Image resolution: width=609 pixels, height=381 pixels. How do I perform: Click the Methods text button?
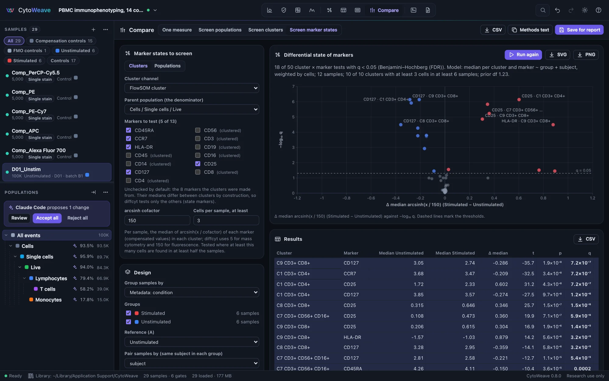[530, 30]
